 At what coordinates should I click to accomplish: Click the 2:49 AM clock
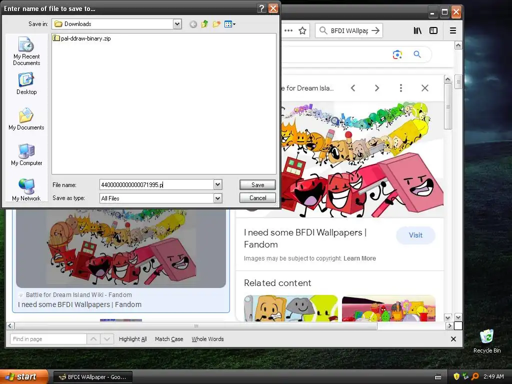(x=493, y=376)
